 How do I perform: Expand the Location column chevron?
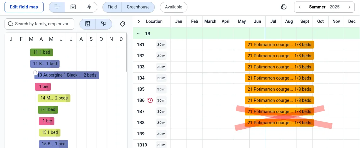click(139, 21)
